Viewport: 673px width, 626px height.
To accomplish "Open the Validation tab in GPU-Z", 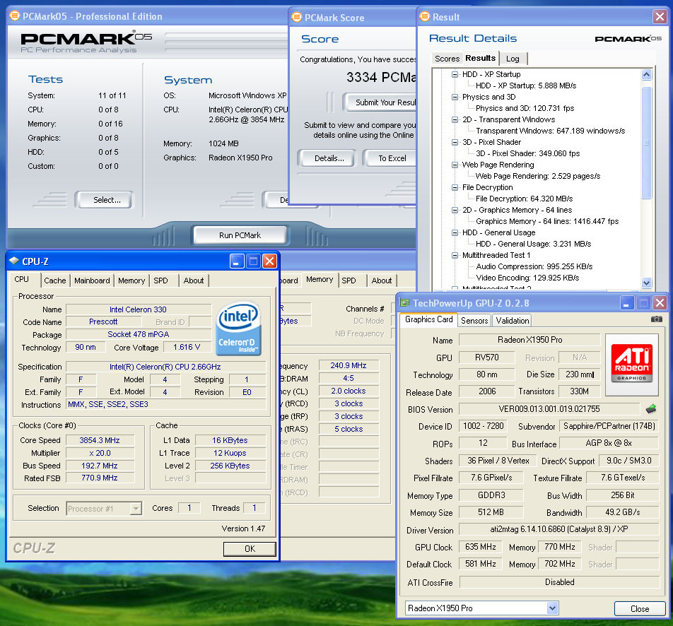I will click(512, 321).
